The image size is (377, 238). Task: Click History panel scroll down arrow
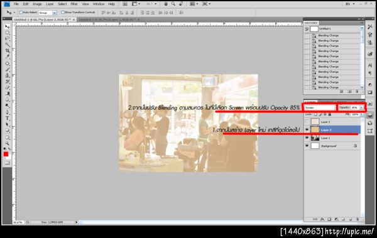[362, 87]
